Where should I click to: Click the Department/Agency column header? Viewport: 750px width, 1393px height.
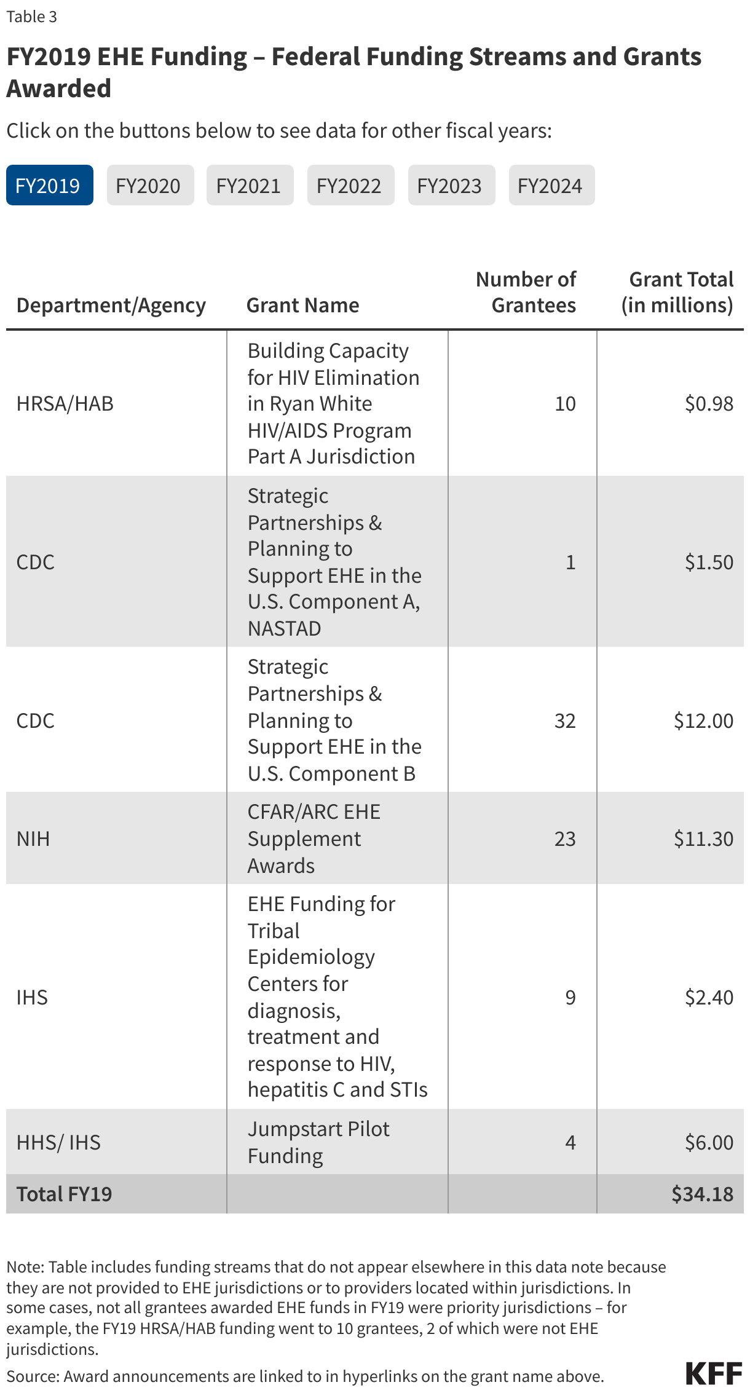tap(111, 306)
